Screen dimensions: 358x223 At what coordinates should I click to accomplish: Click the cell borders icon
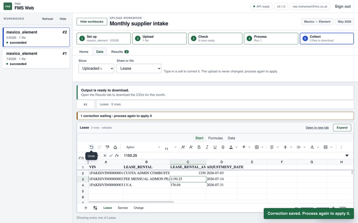pyautogui.click(x=257, y=147)
